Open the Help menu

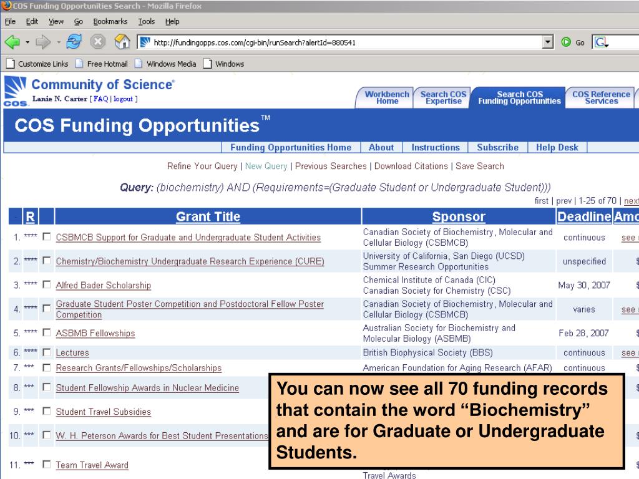(x=172, y=22)
